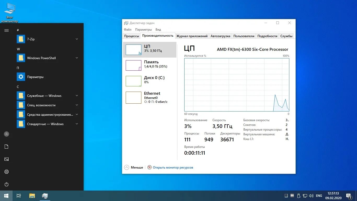Image resolution: width=357 pixels, height=201 pixels.
Task: Select the Память memory graph thumbnail
Action: point(134,65)
